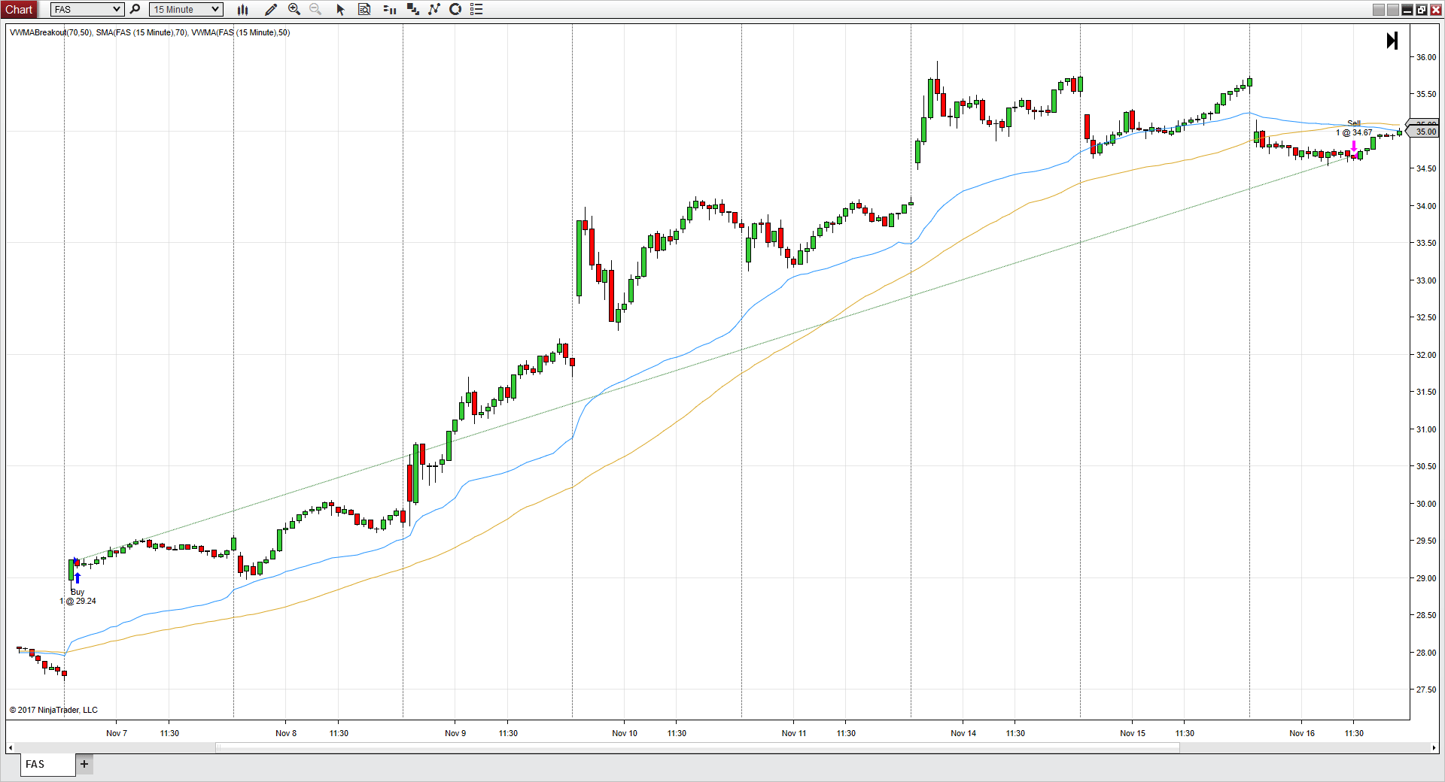Click the zoom in magnifier

coord(294,9)
